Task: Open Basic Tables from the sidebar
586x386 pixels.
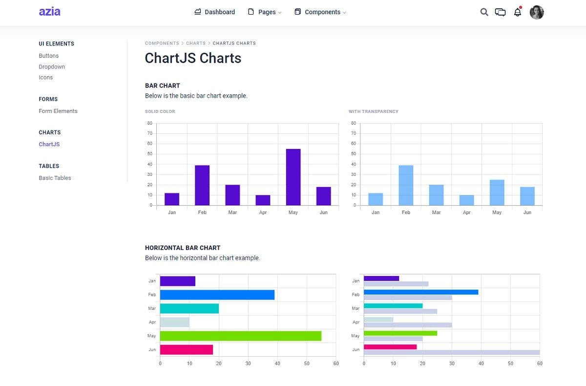Action: [x=55, y=177]
